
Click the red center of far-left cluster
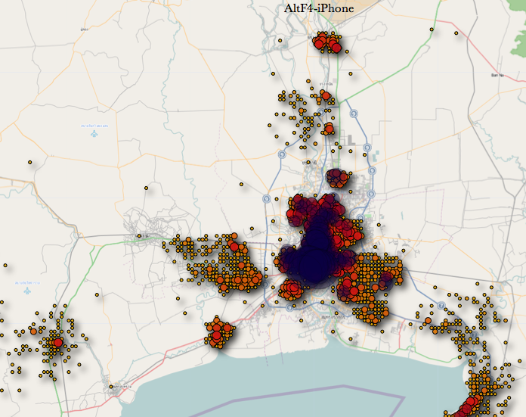[57, 343]
